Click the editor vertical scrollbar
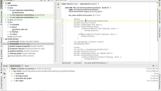This screenshot has height=91, width=161. tap(157, 25)
